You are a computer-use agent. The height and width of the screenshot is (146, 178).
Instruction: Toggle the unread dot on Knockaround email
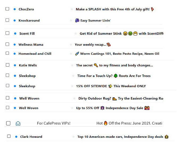point(15,20)
